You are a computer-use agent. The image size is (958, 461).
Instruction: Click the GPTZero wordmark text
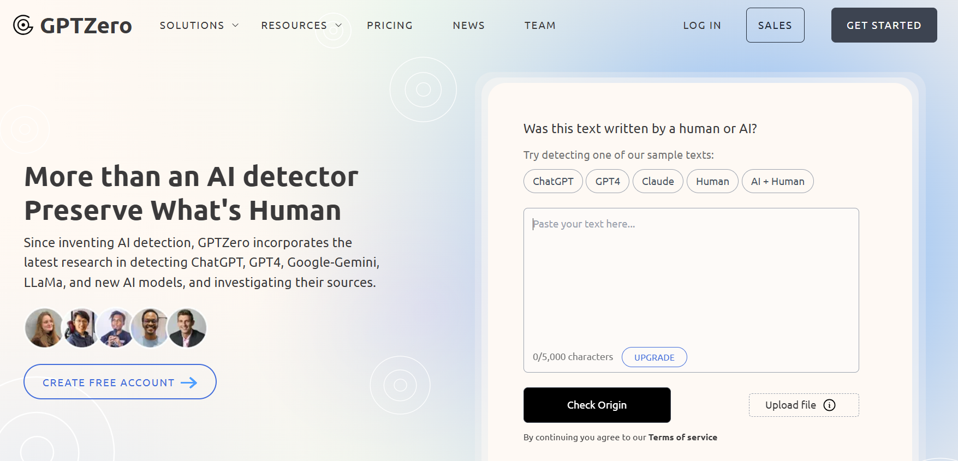click(86, 26)
